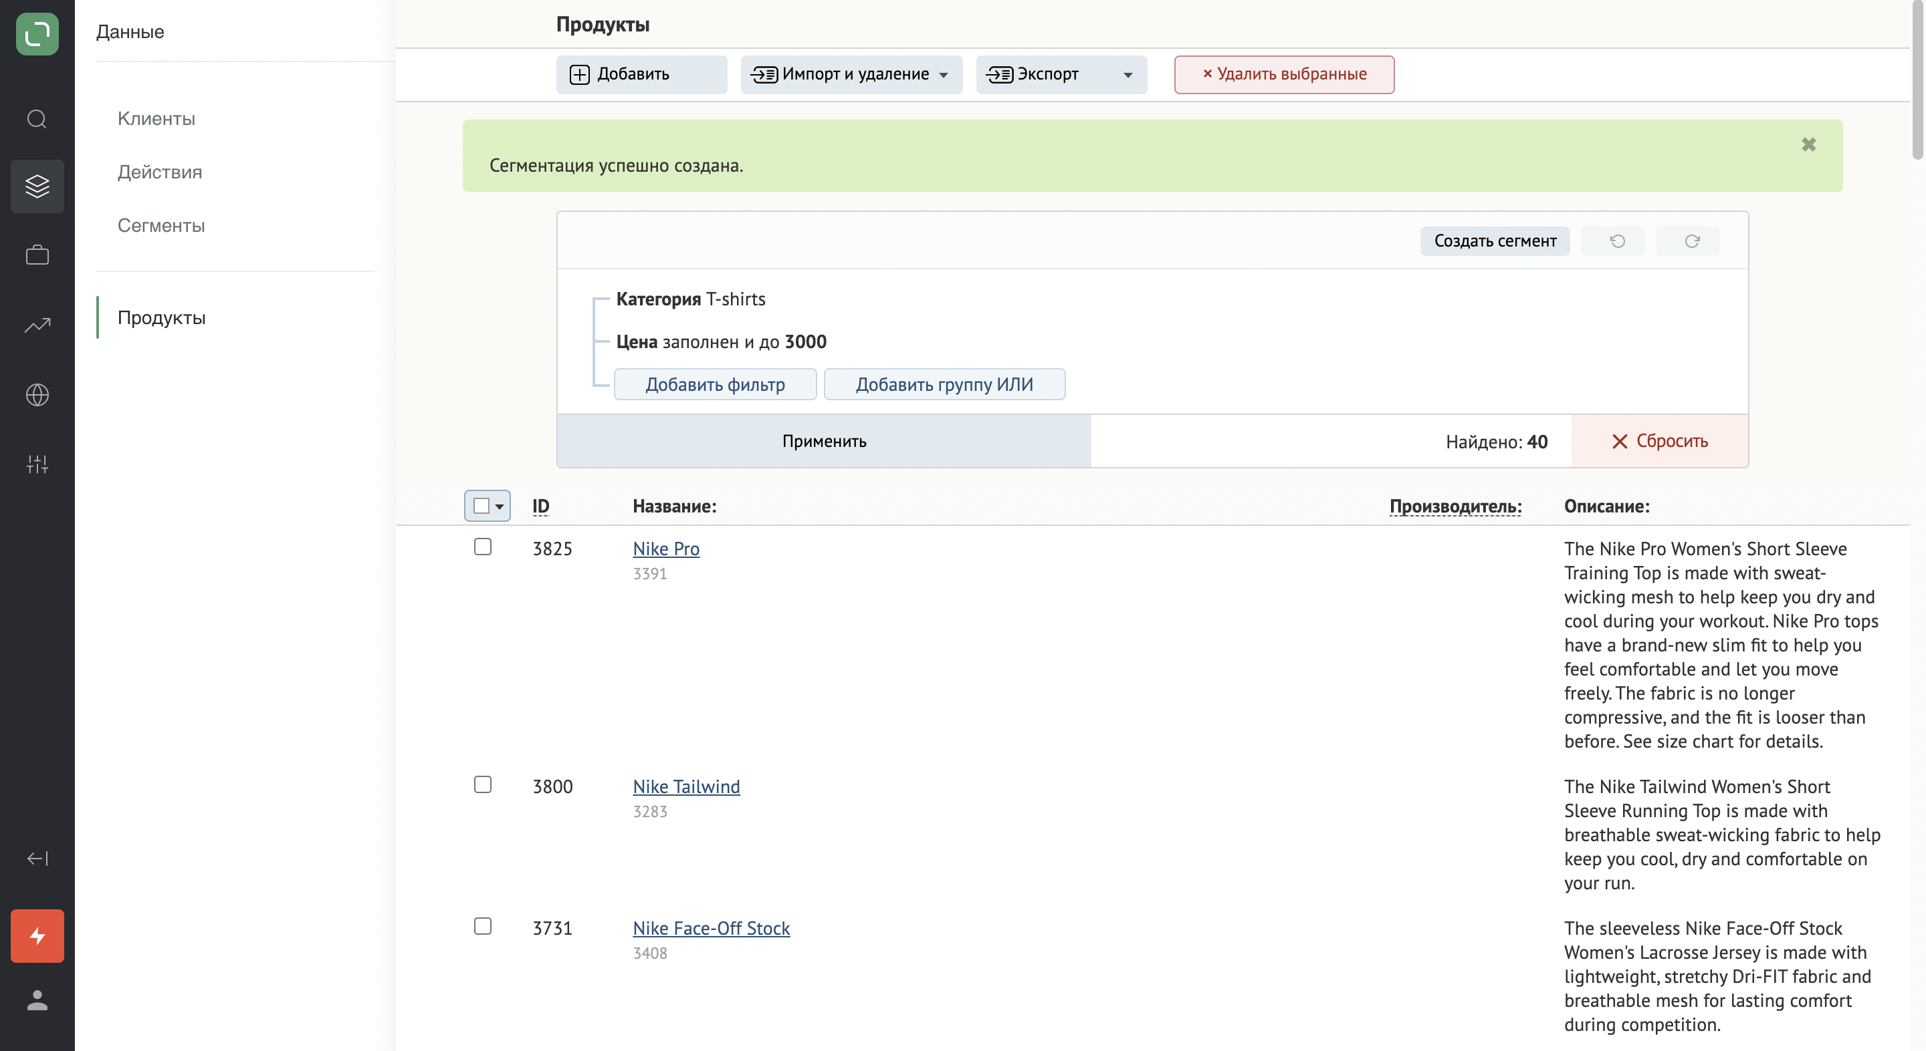Click the red X reset icon
This screenshot has height=1051, width=1926.
point(1620,442)
